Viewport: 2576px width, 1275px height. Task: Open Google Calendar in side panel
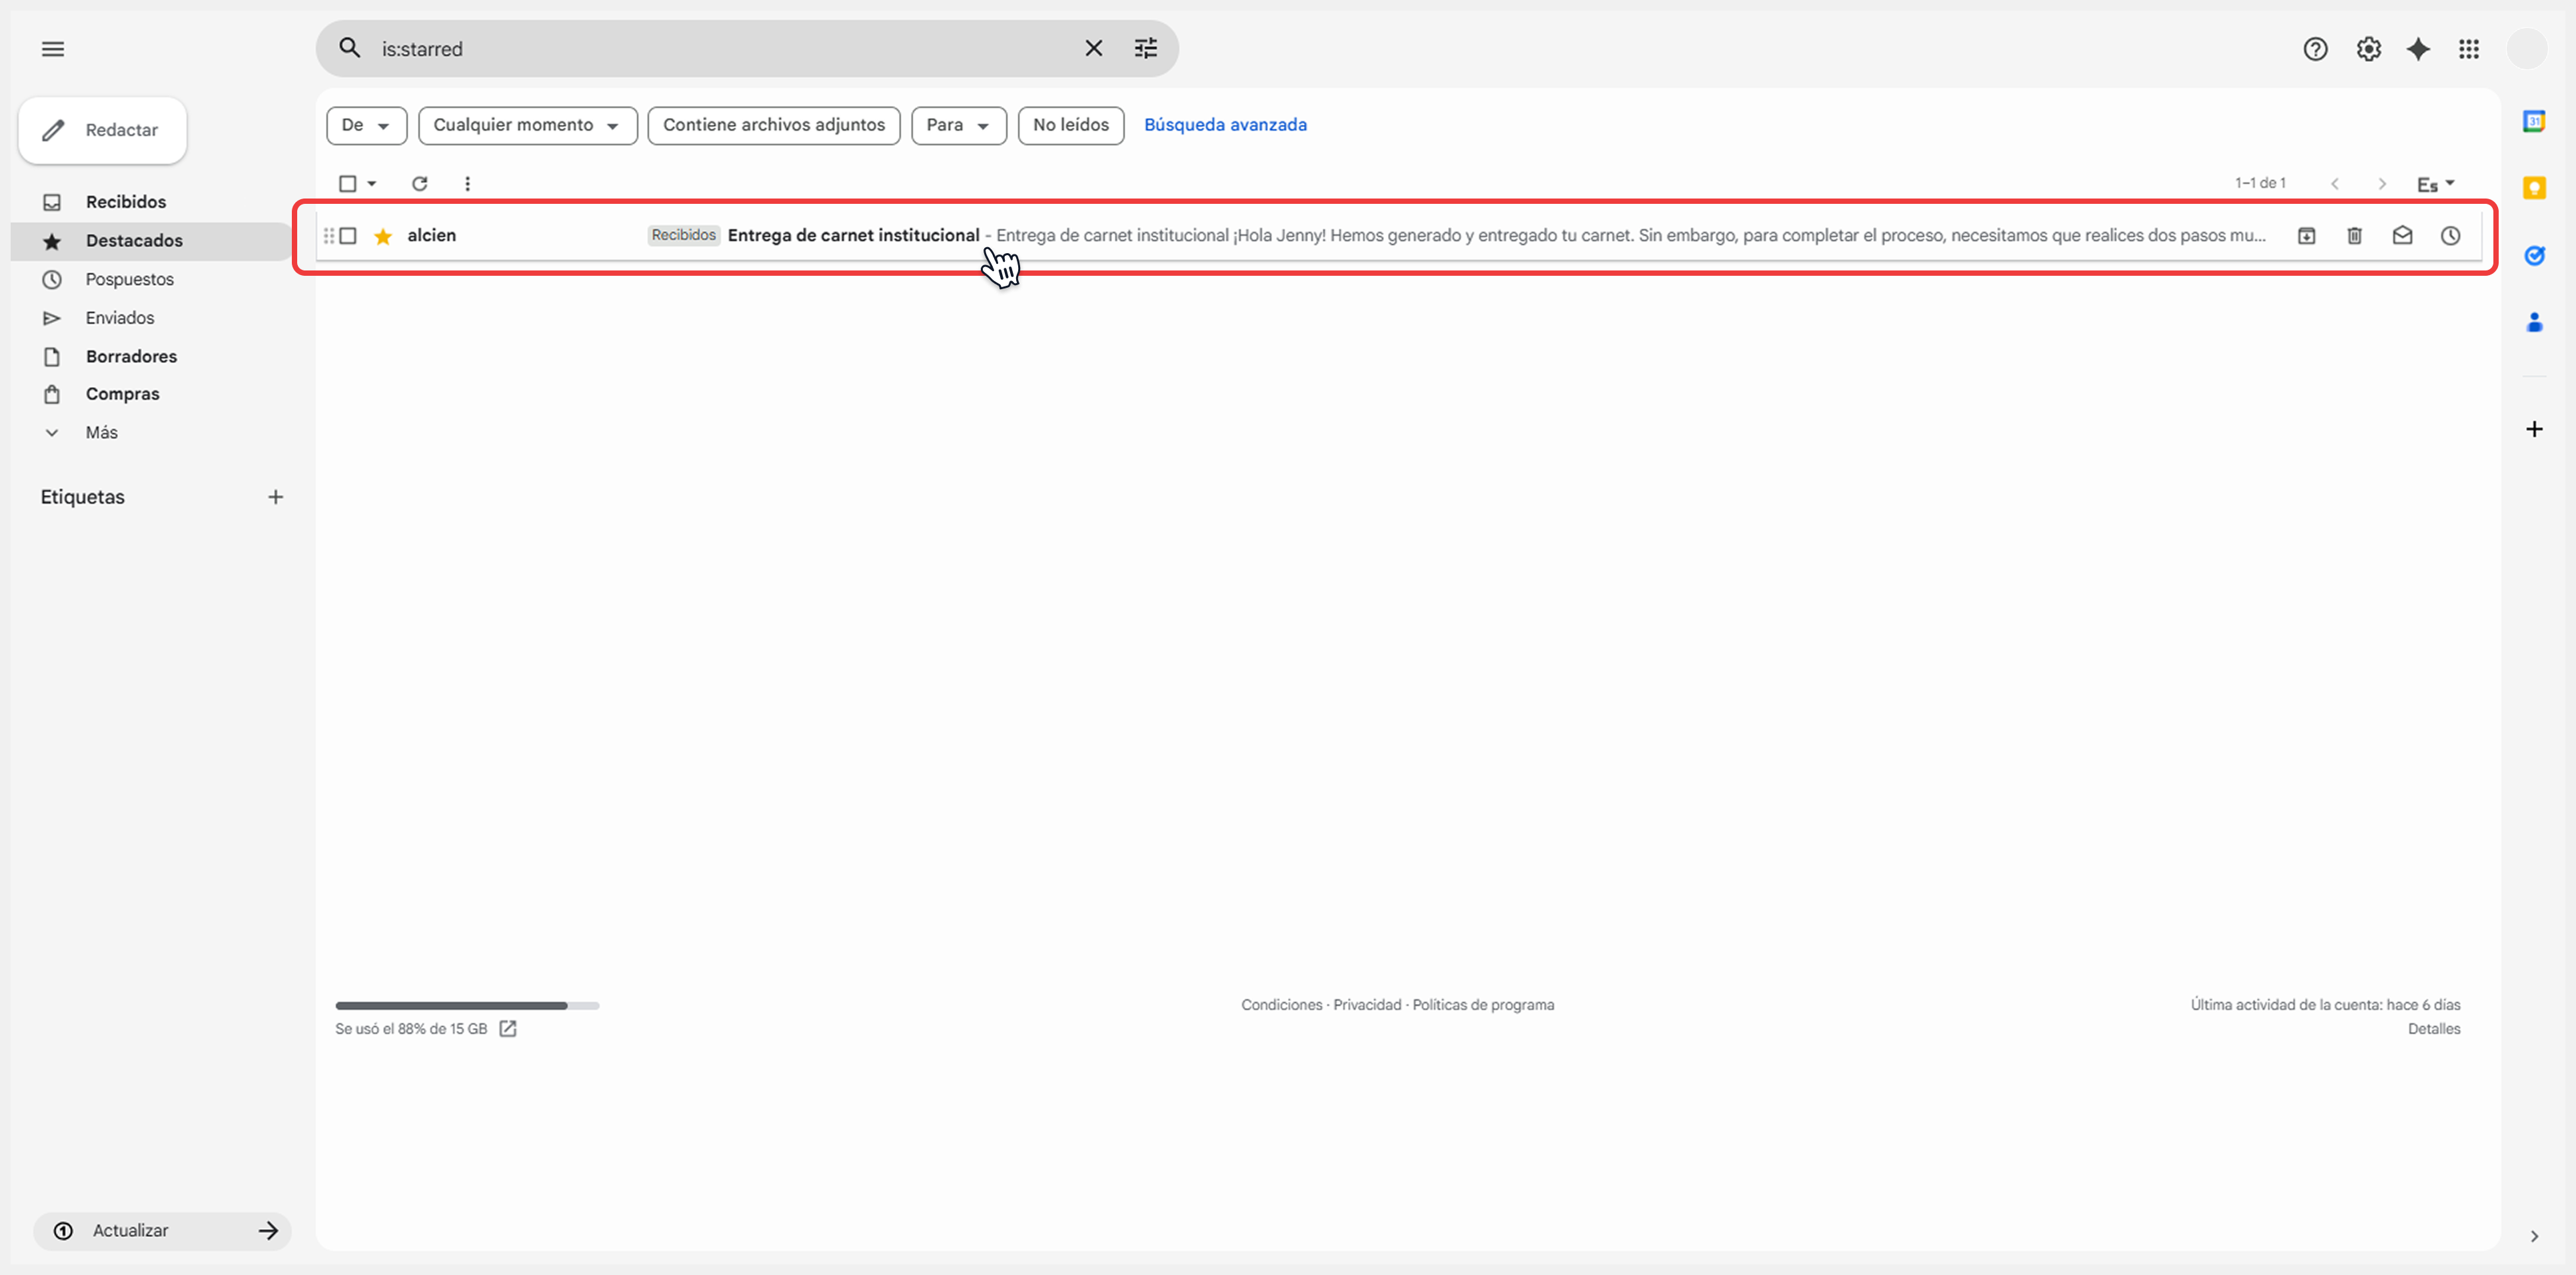pos(2535,120)
